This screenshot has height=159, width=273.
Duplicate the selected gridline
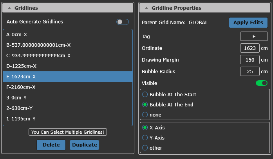tap(84, 145)
